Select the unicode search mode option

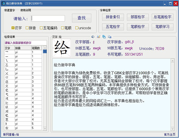(83, 28)
